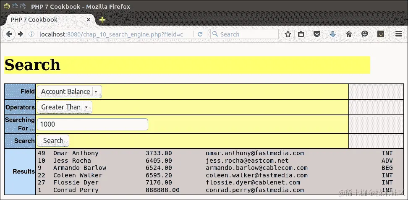Click level BEG in Armando Barlow row
The height and width of the screenshot is (200, 408).
pyautogui.click(x=387, y=168)
